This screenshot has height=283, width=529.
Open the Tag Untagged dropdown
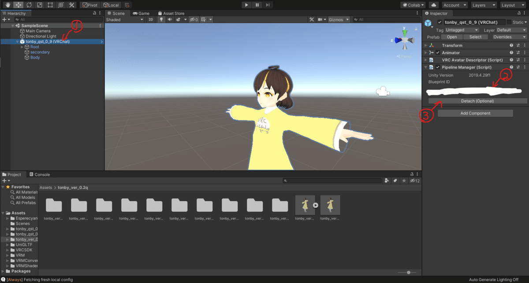[x=462, y=30]
